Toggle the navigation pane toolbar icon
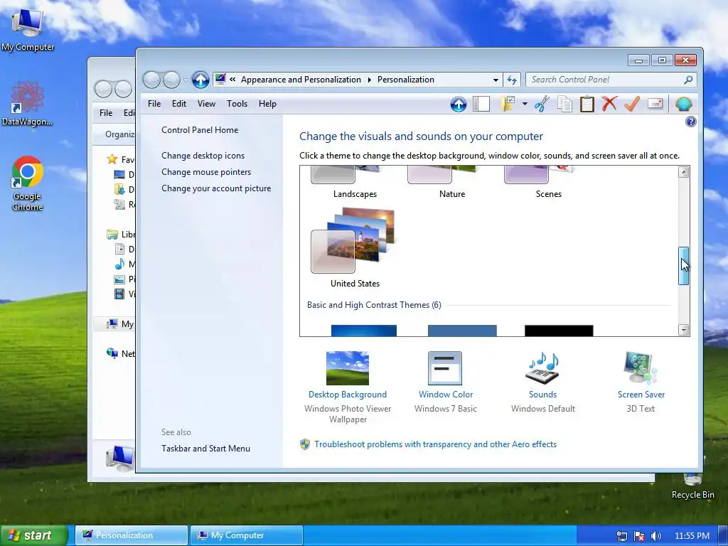 click(481, 104)
